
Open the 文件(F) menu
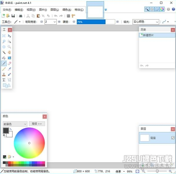pyautogui.click(x=7, y=10)
